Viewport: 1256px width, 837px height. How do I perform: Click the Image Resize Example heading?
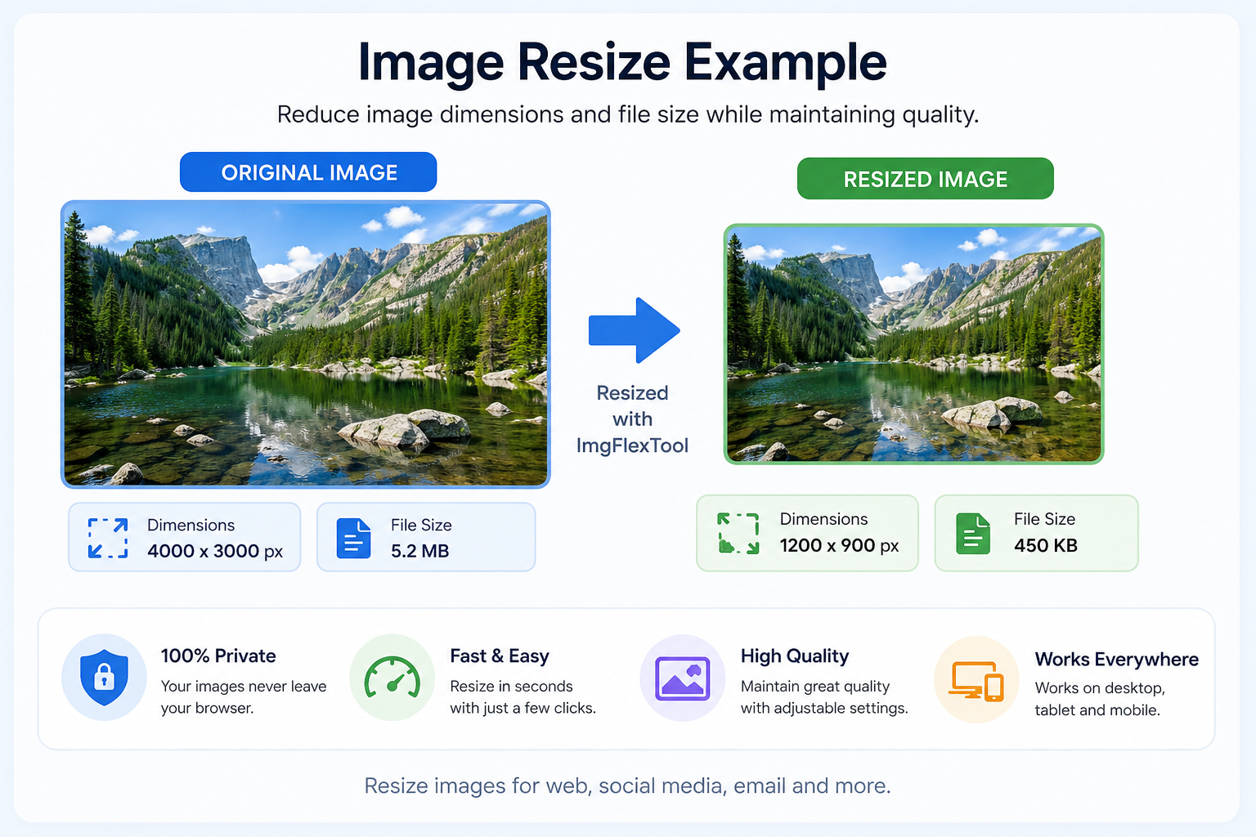click(x=622, y=62)
